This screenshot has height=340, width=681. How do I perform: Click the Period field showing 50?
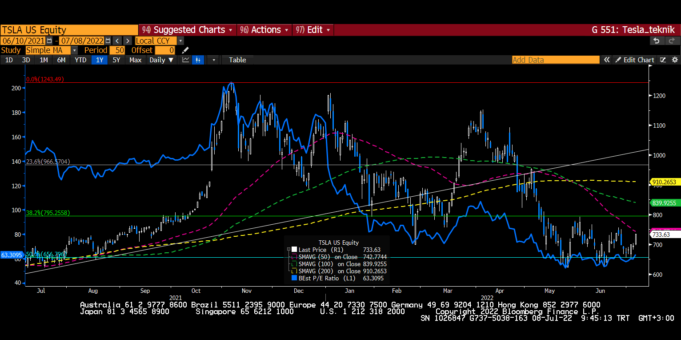coord(117,50)
